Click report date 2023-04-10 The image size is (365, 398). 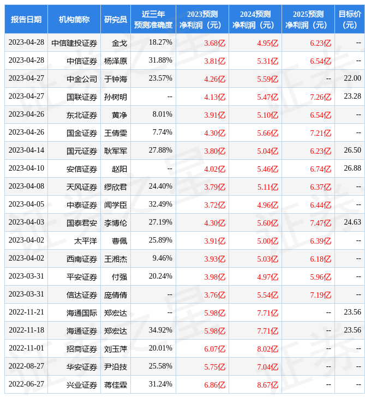[x=26, y=168]
